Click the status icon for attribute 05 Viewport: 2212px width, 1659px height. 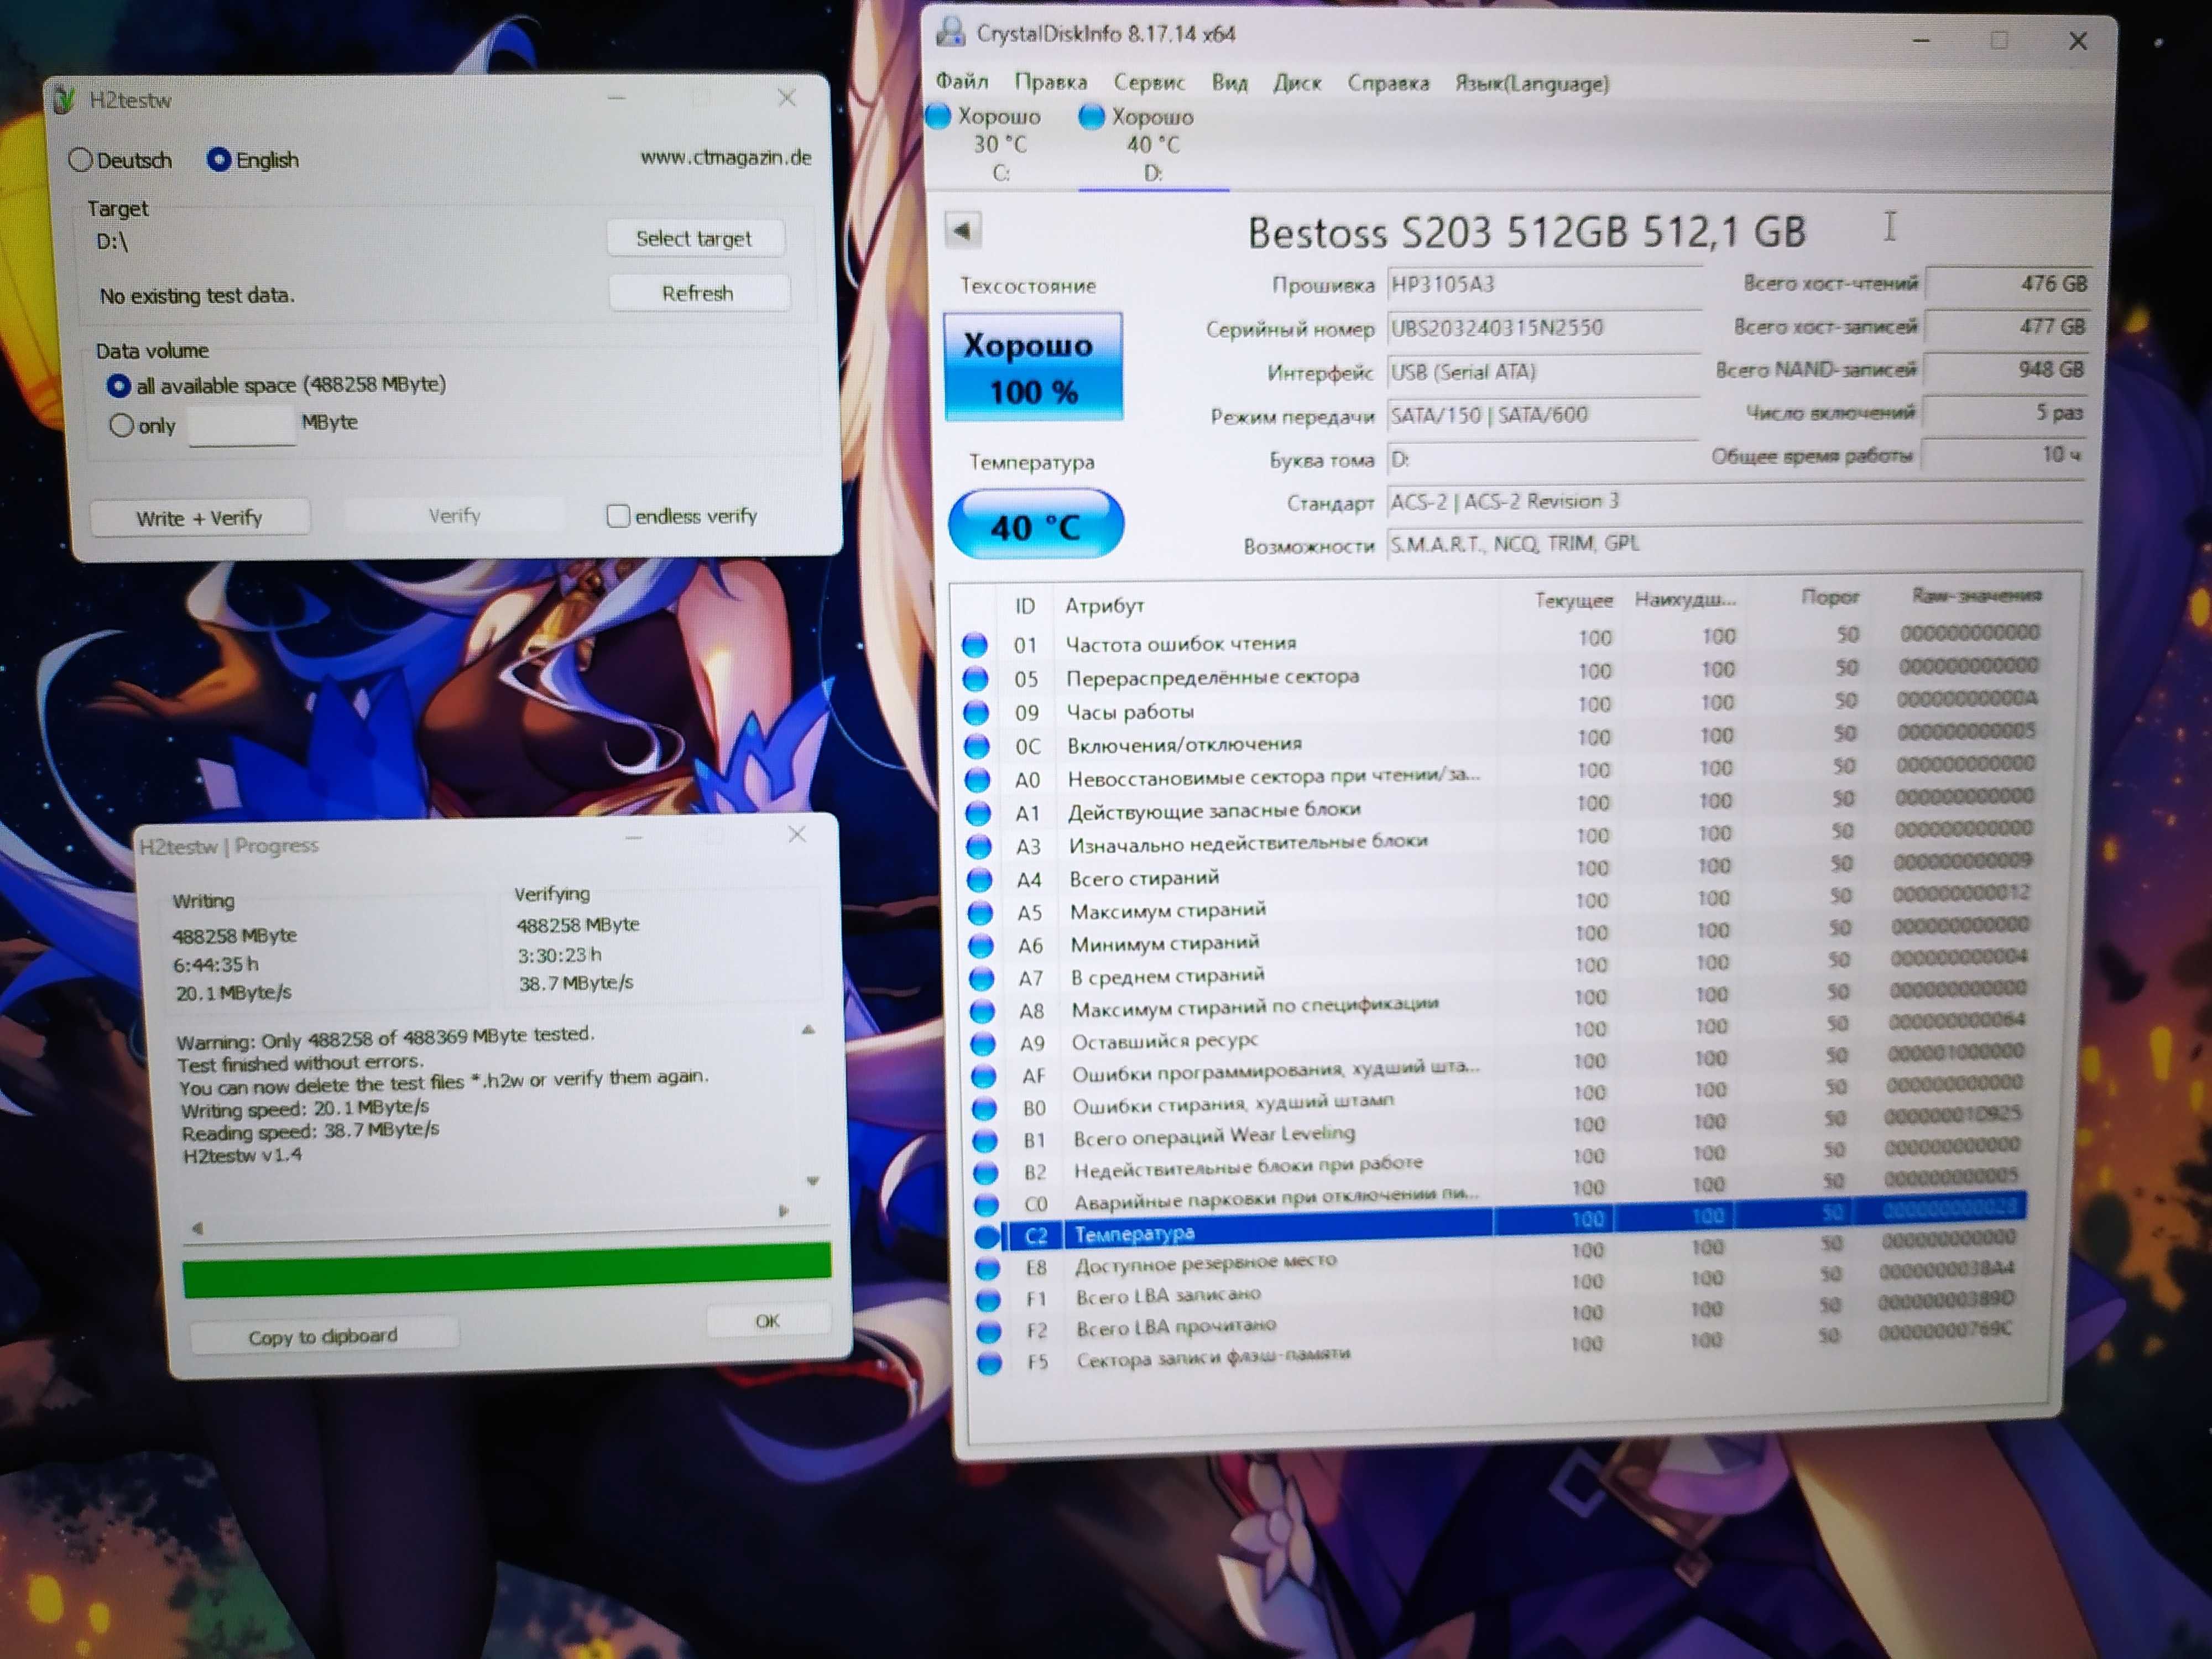[x=975, y=679]
